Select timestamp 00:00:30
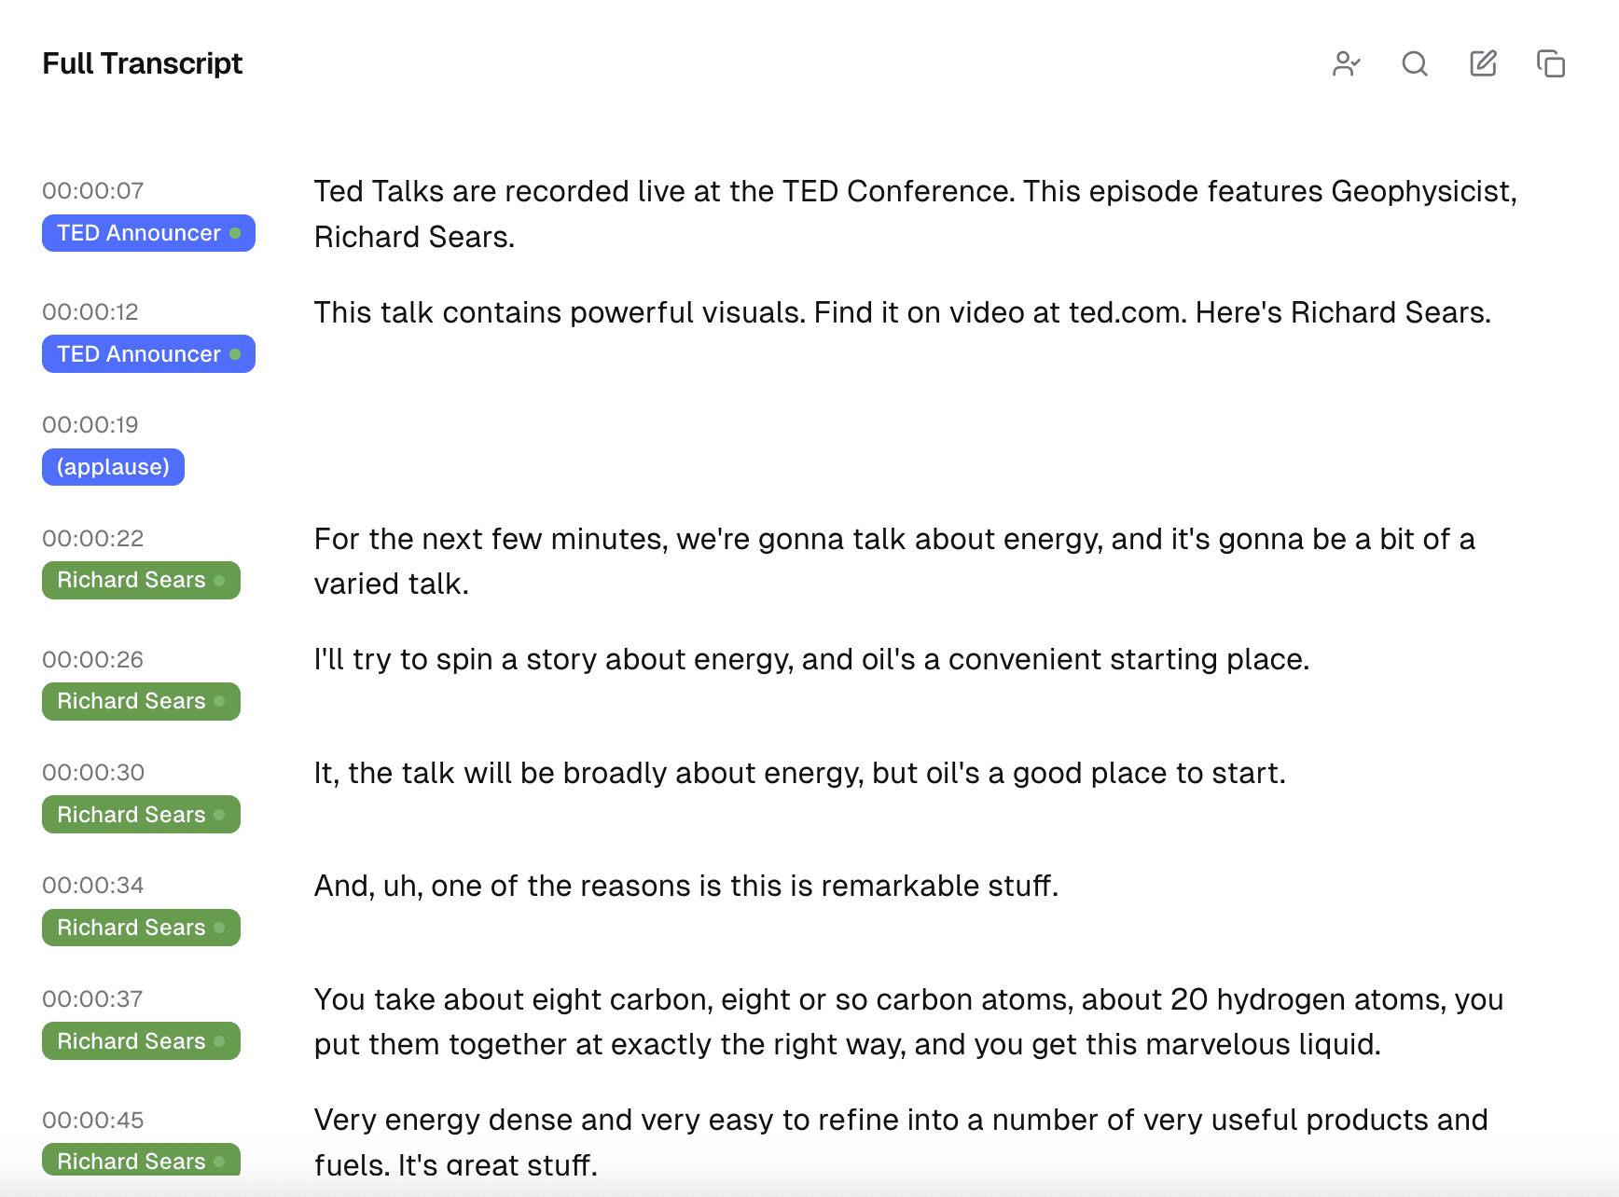This screenshot has height=1197, width=1619. pyautogui.click(x=92, y=772)
